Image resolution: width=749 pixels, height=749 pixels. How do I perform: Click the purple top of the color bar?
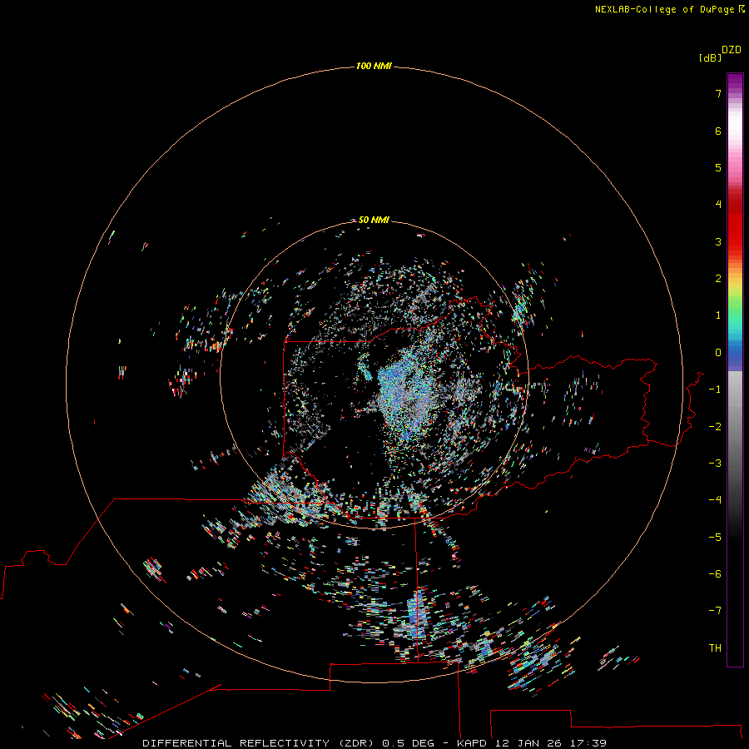tap(735, 82)
